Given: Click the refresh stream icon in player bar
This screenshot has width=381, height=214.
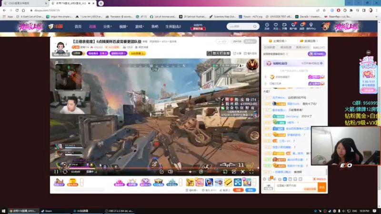Looking at the screenshot, I should click(65, 172).
